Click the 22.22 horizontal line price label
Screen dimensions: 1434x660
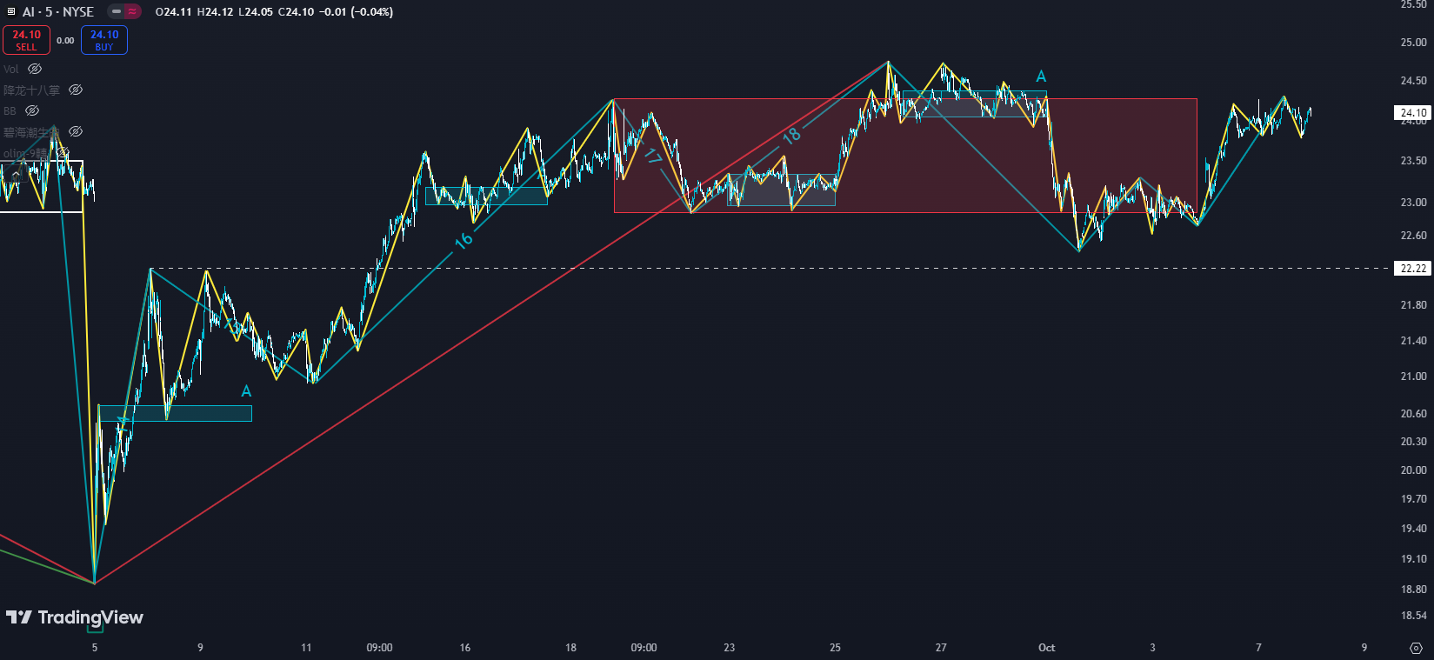pos(1413,268)
